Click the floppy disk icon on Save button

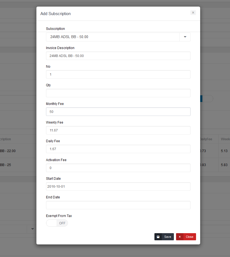pos(158,236)
